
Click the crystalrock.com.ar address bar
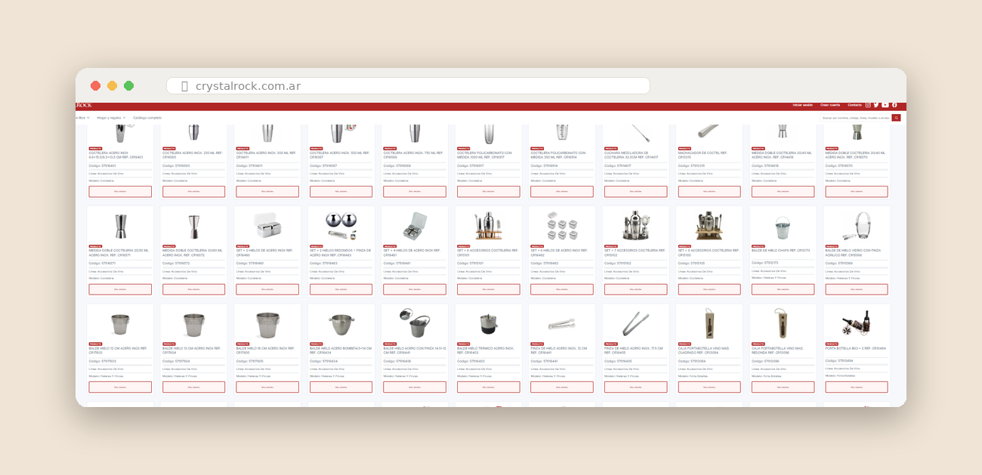point(408,86)
